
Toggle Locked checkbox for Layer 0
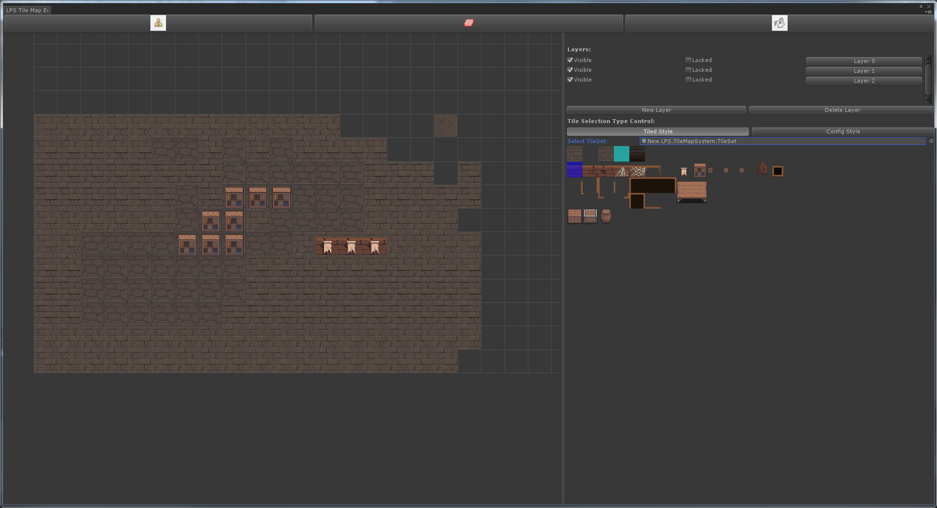688,60
